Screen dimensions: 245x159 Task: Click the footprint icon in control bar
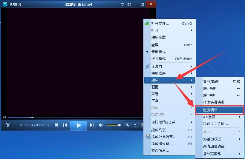pos(8,125)
